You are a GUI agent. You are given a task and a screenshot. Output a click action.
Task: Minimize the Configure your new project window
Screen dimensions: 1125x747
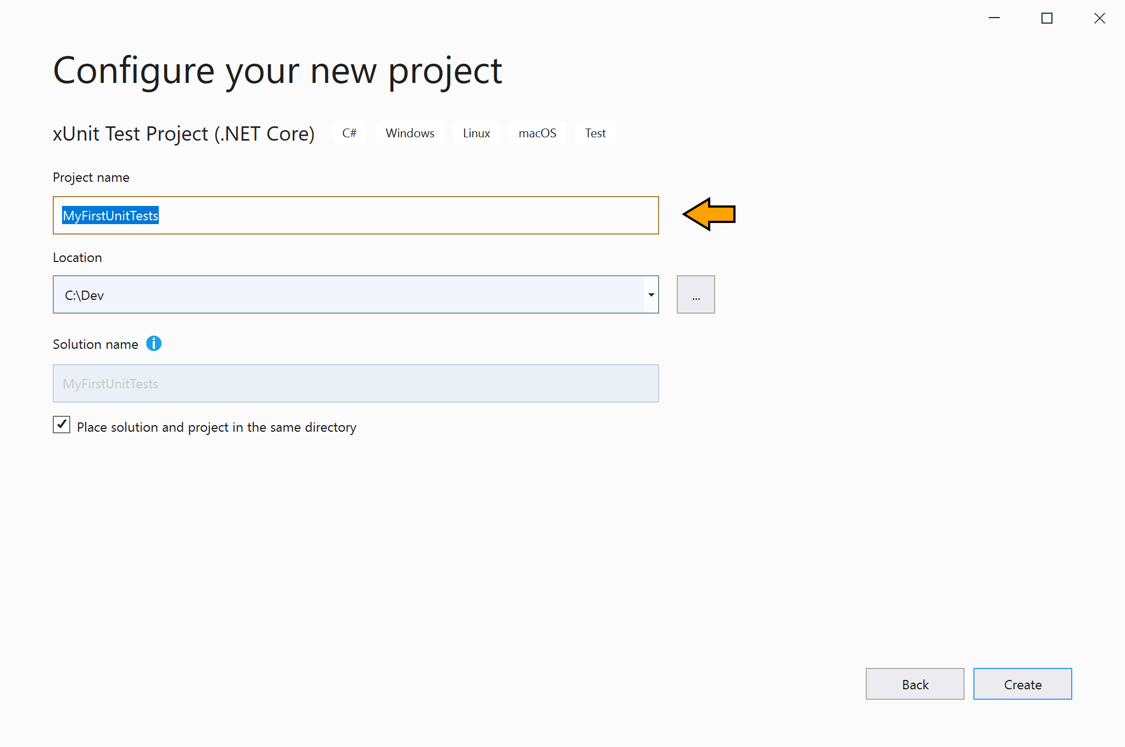coord(994,18)
